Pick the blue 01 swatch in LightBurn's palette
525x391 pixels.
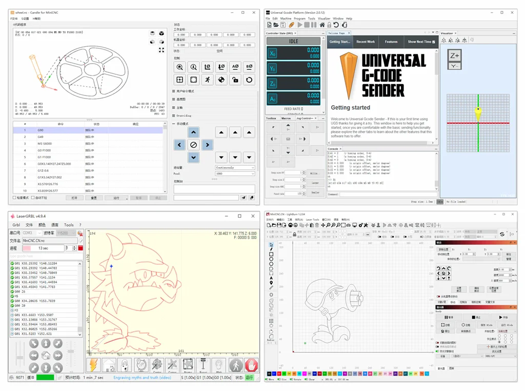(x=274, y=374)
